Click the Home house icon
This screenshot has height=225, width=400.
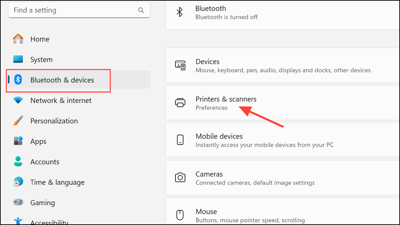click(18, 39)
